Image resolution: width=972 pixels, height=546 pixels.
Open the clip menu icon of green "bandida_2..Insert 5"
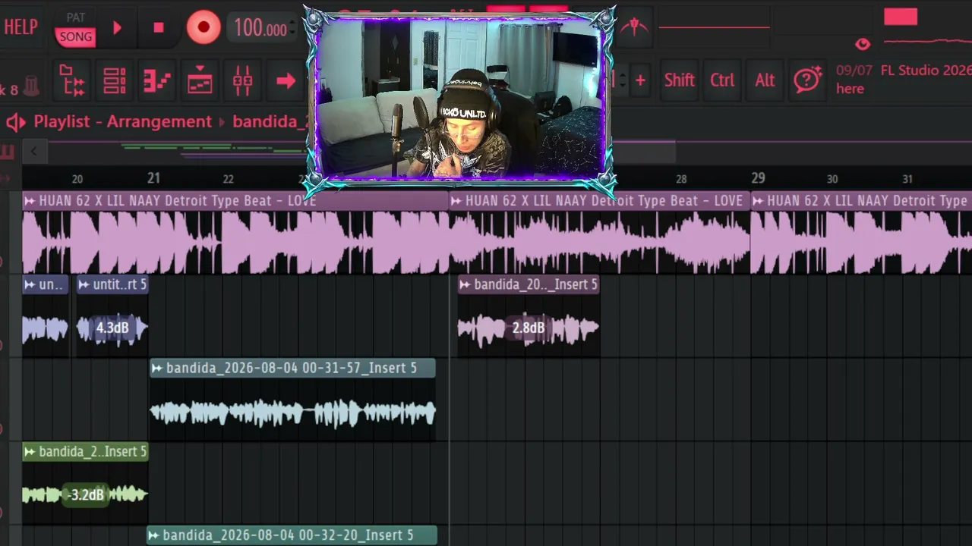tap(30, 452)
